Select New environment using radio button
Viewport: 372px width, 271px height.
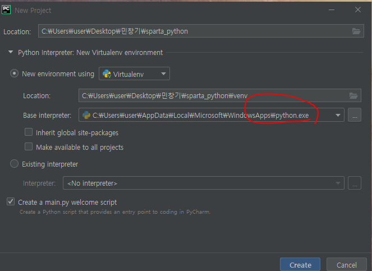(x=14, y=74)
